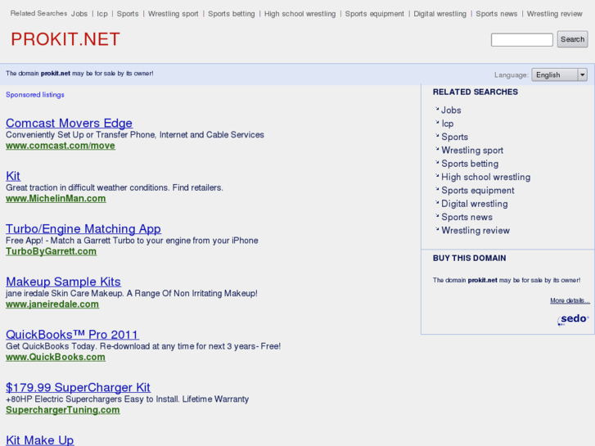The width and height of the screenshot is (595, 446).
Task: Click the arrow bullet beside sidebar Wrestling review
Action: [x=437, y=229]
